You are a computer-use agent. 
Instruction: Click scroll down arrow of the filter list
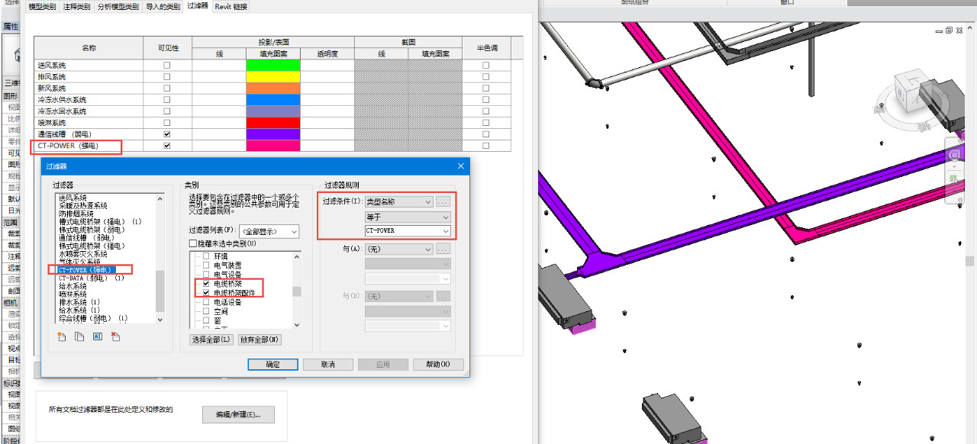(160, 319)
